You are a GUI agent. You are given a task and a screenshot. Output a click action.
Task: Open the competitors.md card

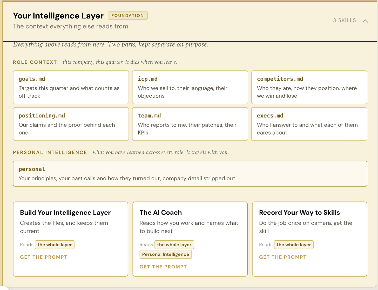point(309,87)
